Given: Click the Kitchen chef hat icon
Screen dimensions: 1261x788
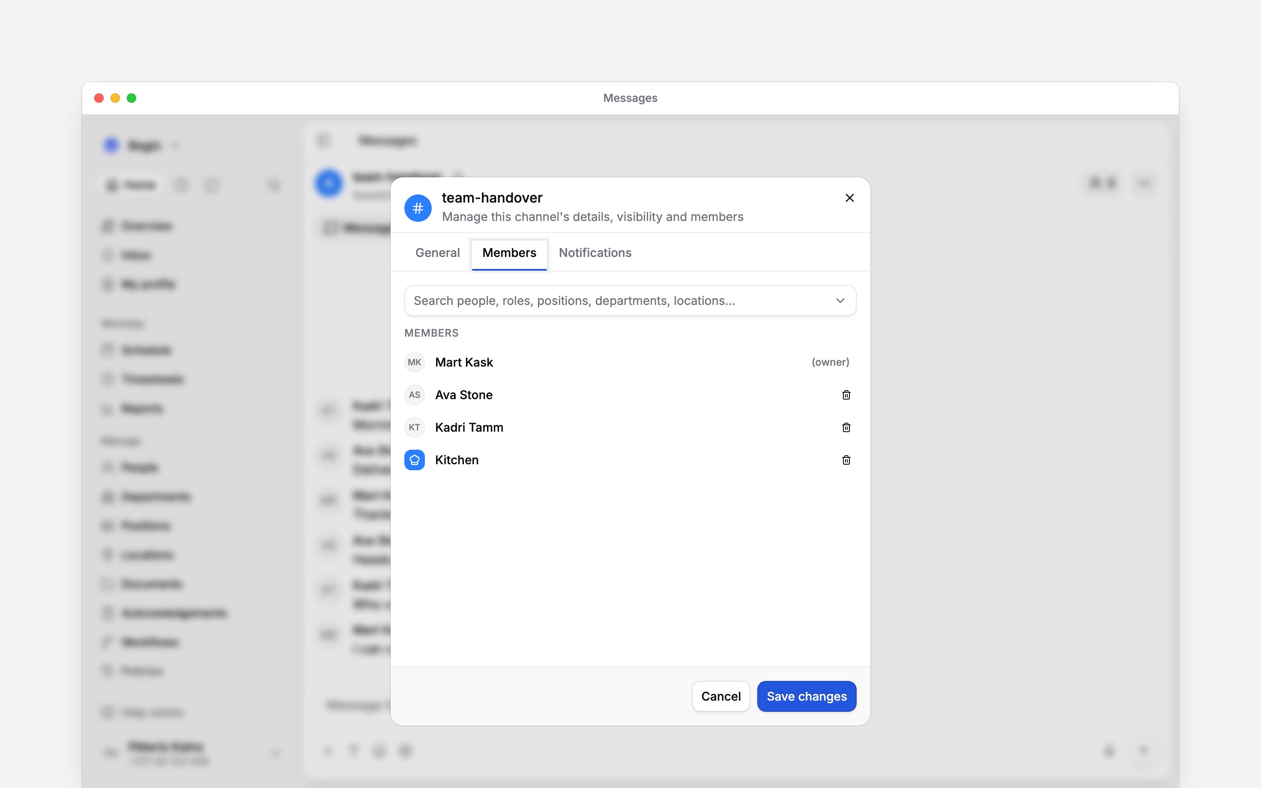Looking at the screenshot, I should click(x=415, y=460).
